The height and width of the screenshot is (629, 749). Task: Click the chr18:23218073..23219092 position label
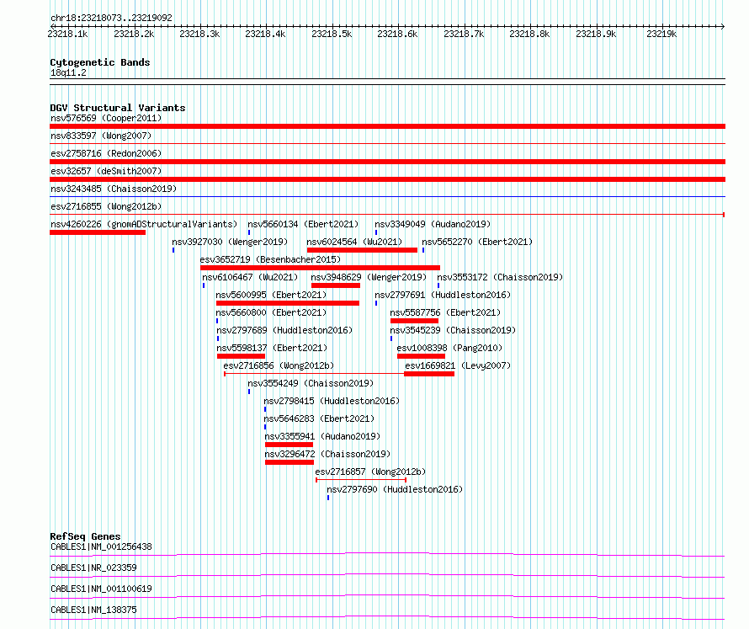tap(111, 19)
